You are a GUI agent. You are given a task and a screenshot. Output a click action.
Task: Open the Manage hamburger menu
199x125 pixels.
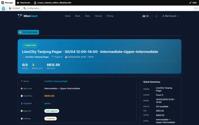pos(7,3)
